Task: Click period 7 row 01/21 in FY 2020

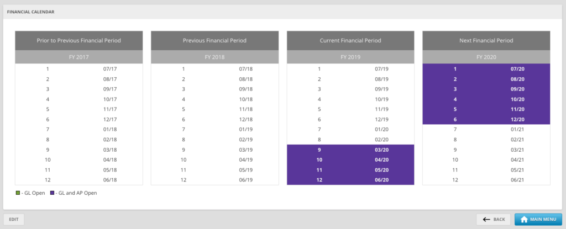Action: point(486,129)
